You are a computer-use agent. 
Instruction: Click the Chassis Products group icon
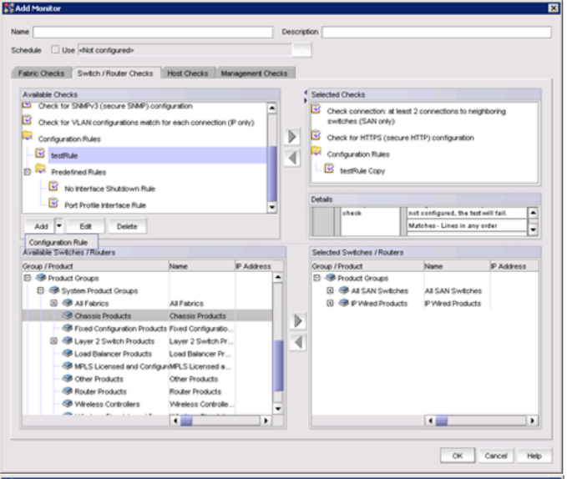click(x=68, y=315)
